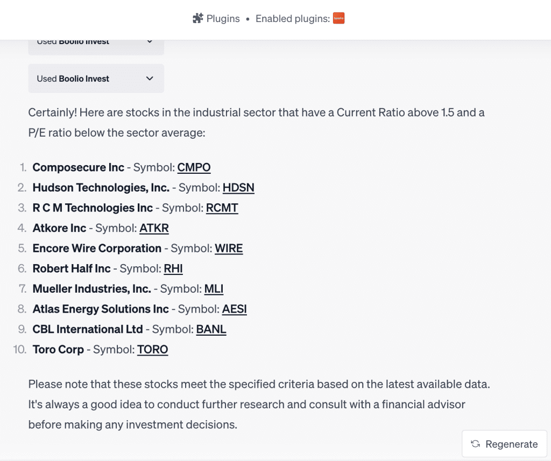The width and height of the screenshot is (551, 461).
Task: Select the 'Robert Half Inc' company name
Action: coord(72,268)
